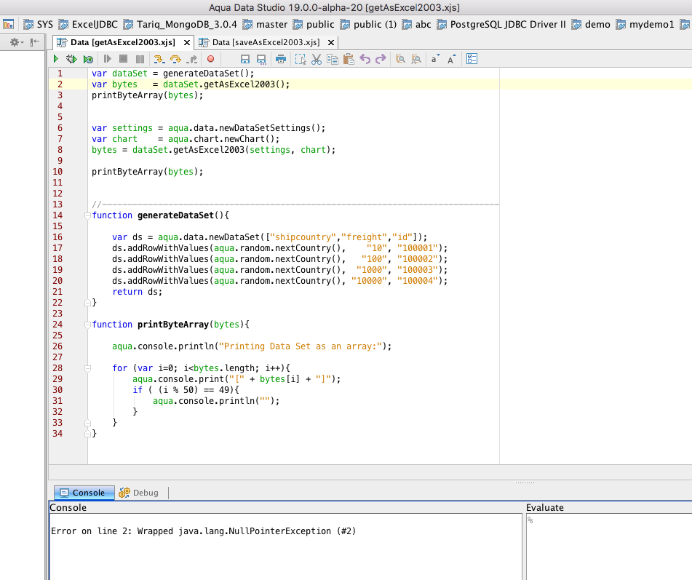The height and width of the screenshot is (580, 692).
Task: Select the Console tab
Action: point(81,493)
